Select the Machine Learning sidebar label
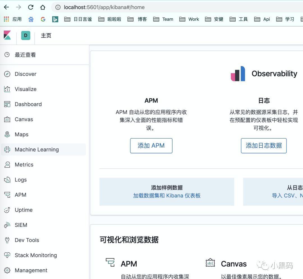Image resolution: width=303 pixels, height=279 pixels. pos(37,150)
